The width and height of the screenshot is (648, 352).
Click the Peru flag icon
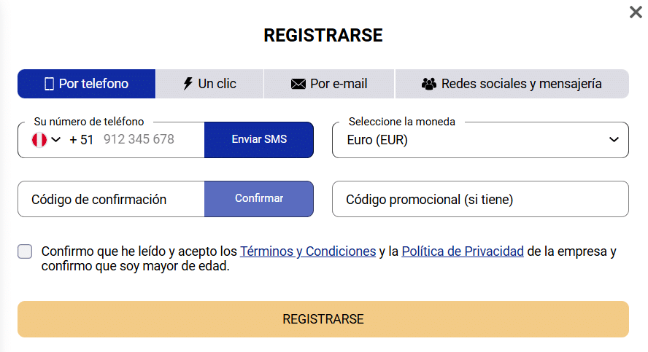click(x=39, y=140)
